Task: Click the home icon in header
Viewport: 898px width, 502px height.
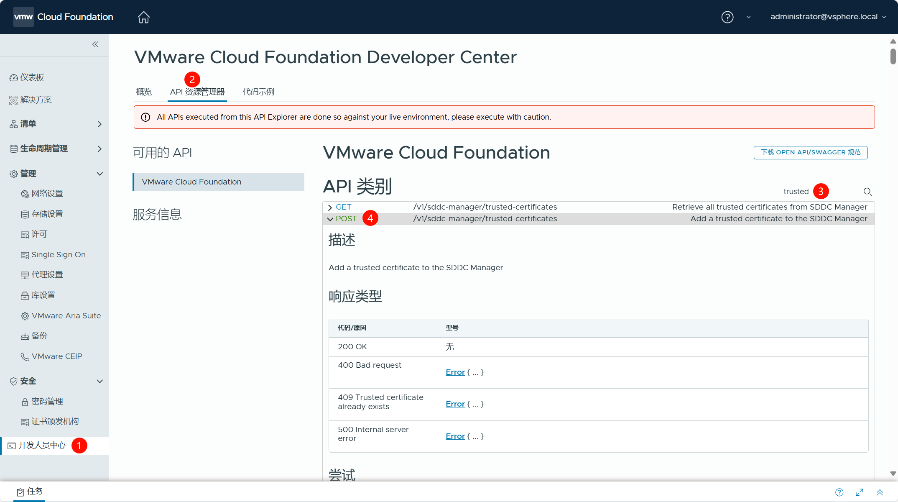Action: click(x=143, y=17)
